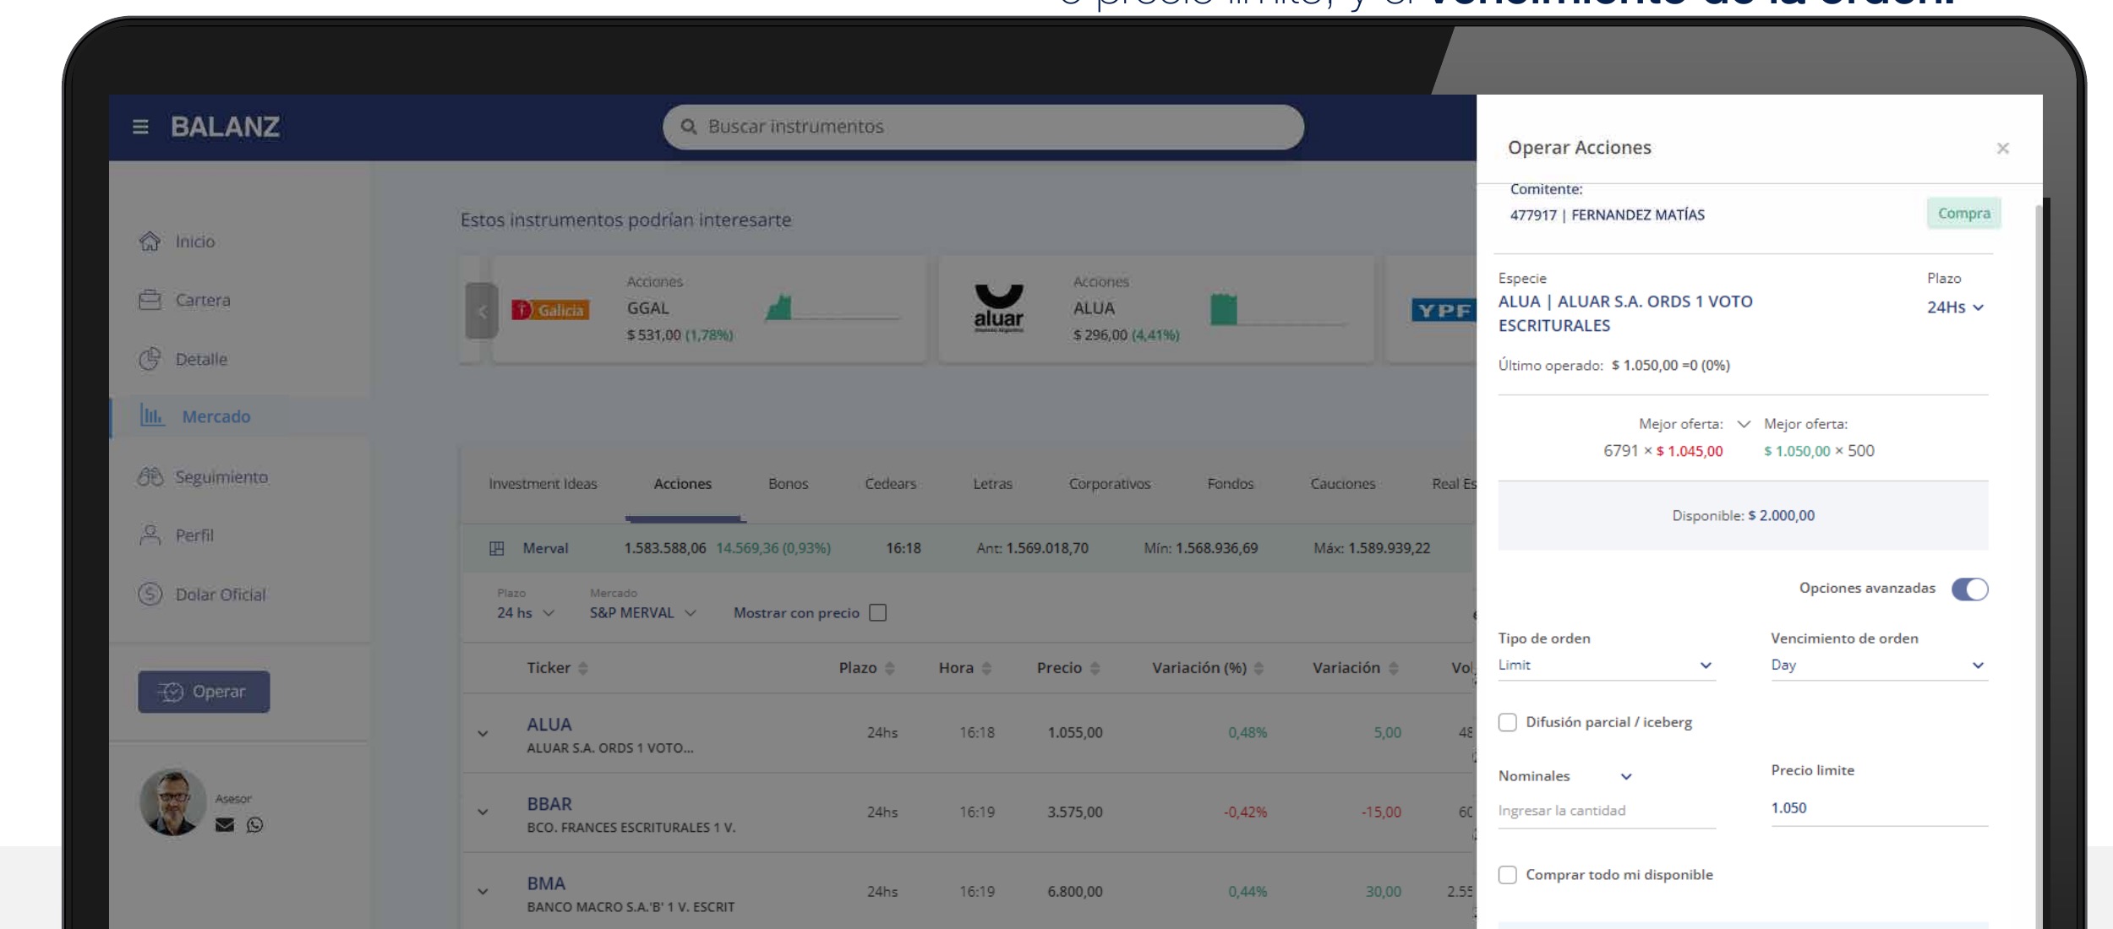The image size is (2113, 929).
Task: Toggle the Opciones avanzadas switch
Action: click(1969, 589)
